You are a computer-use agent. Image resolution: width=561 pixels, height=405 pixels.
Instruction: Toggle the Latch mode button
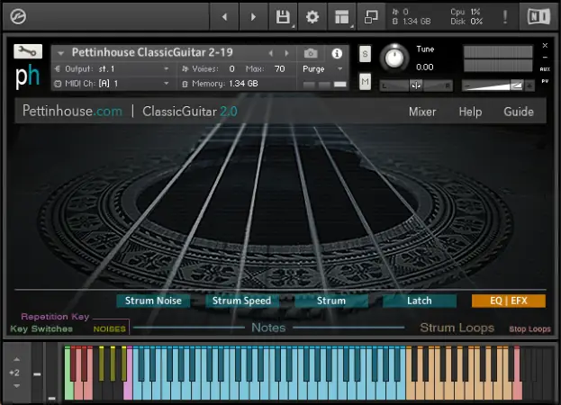[419, 301]
